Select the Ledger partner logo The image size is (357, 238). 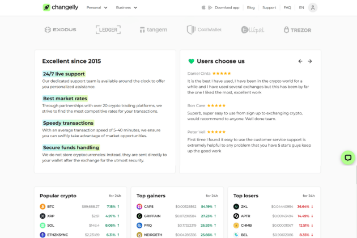pos(108,29)
